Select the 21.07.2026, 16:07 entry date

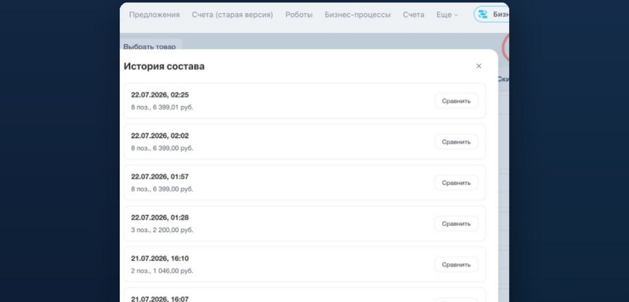160,299
